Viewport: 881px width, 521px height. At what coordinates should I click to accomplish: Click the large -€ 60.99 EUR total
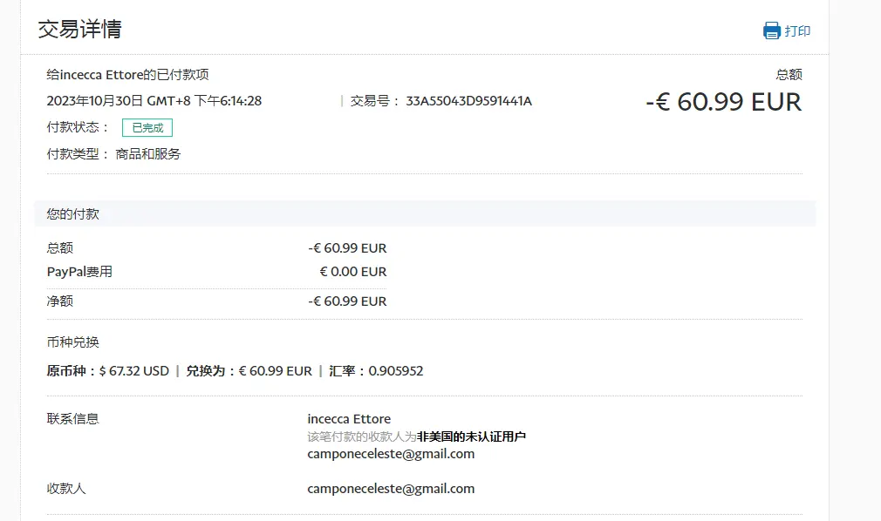[723, 102]
